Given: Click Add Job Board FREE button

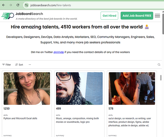Looking at the screenshot, I should (x=137, y=16).
